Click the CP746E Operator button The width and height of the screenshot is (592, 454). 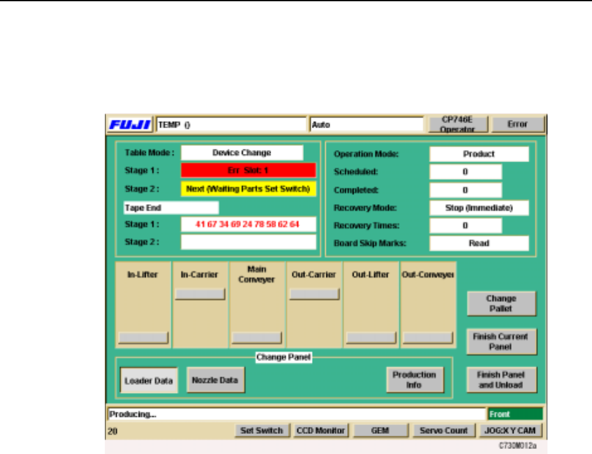456,124
